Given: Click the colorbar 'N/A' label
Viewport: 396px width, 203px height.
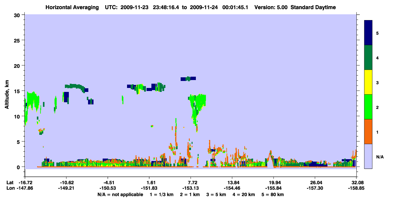Looking at the screenshot, I should (380, 157).
